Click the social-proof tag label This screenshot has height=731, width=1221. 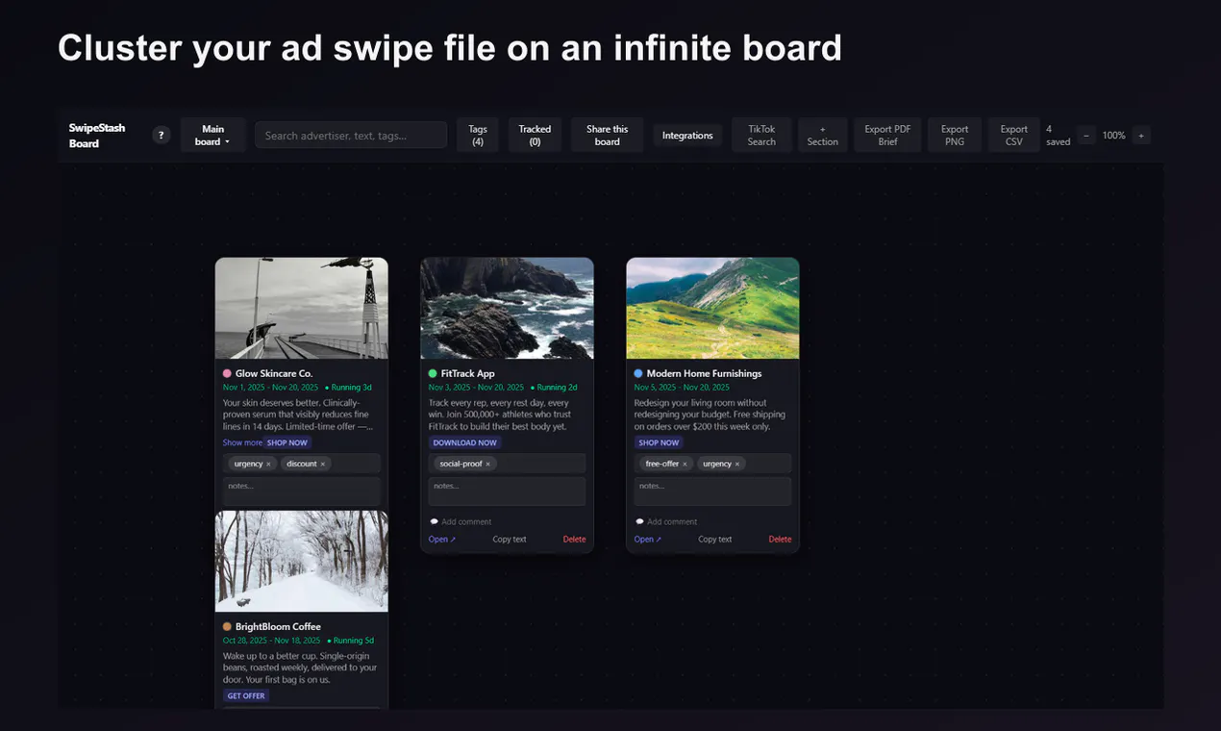point(461,464)
